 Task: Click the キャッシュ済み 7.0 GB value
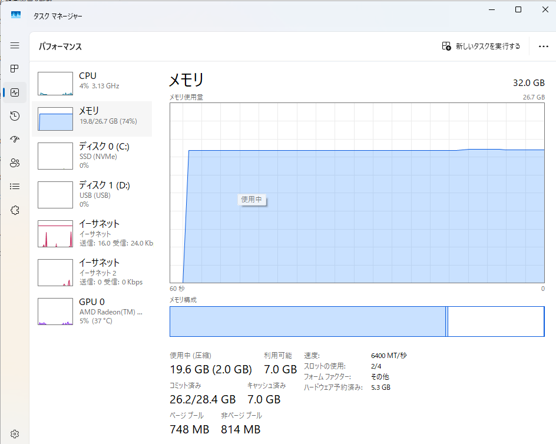click(264, 399)
